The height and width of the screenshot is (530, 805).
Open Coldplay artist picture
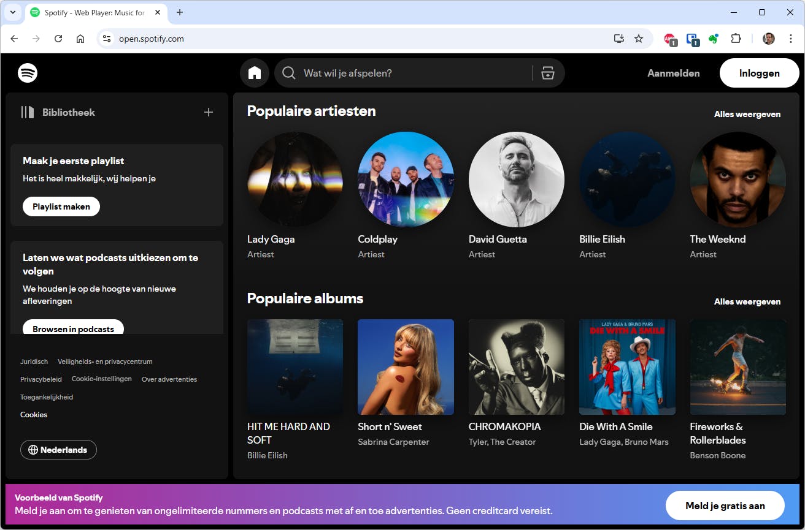click(406, 180)
